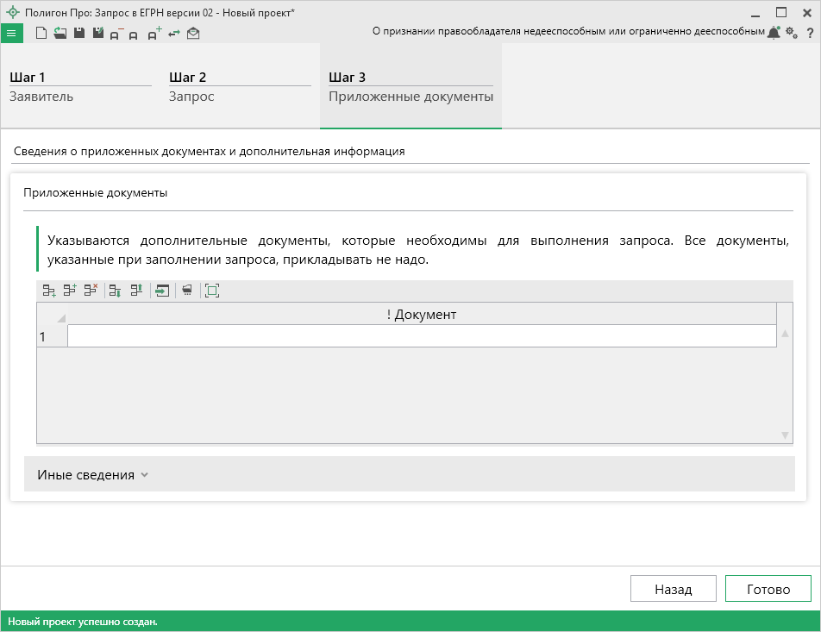
Task: Delete table row with red cross icon
Action: click(x=91, y=291)
